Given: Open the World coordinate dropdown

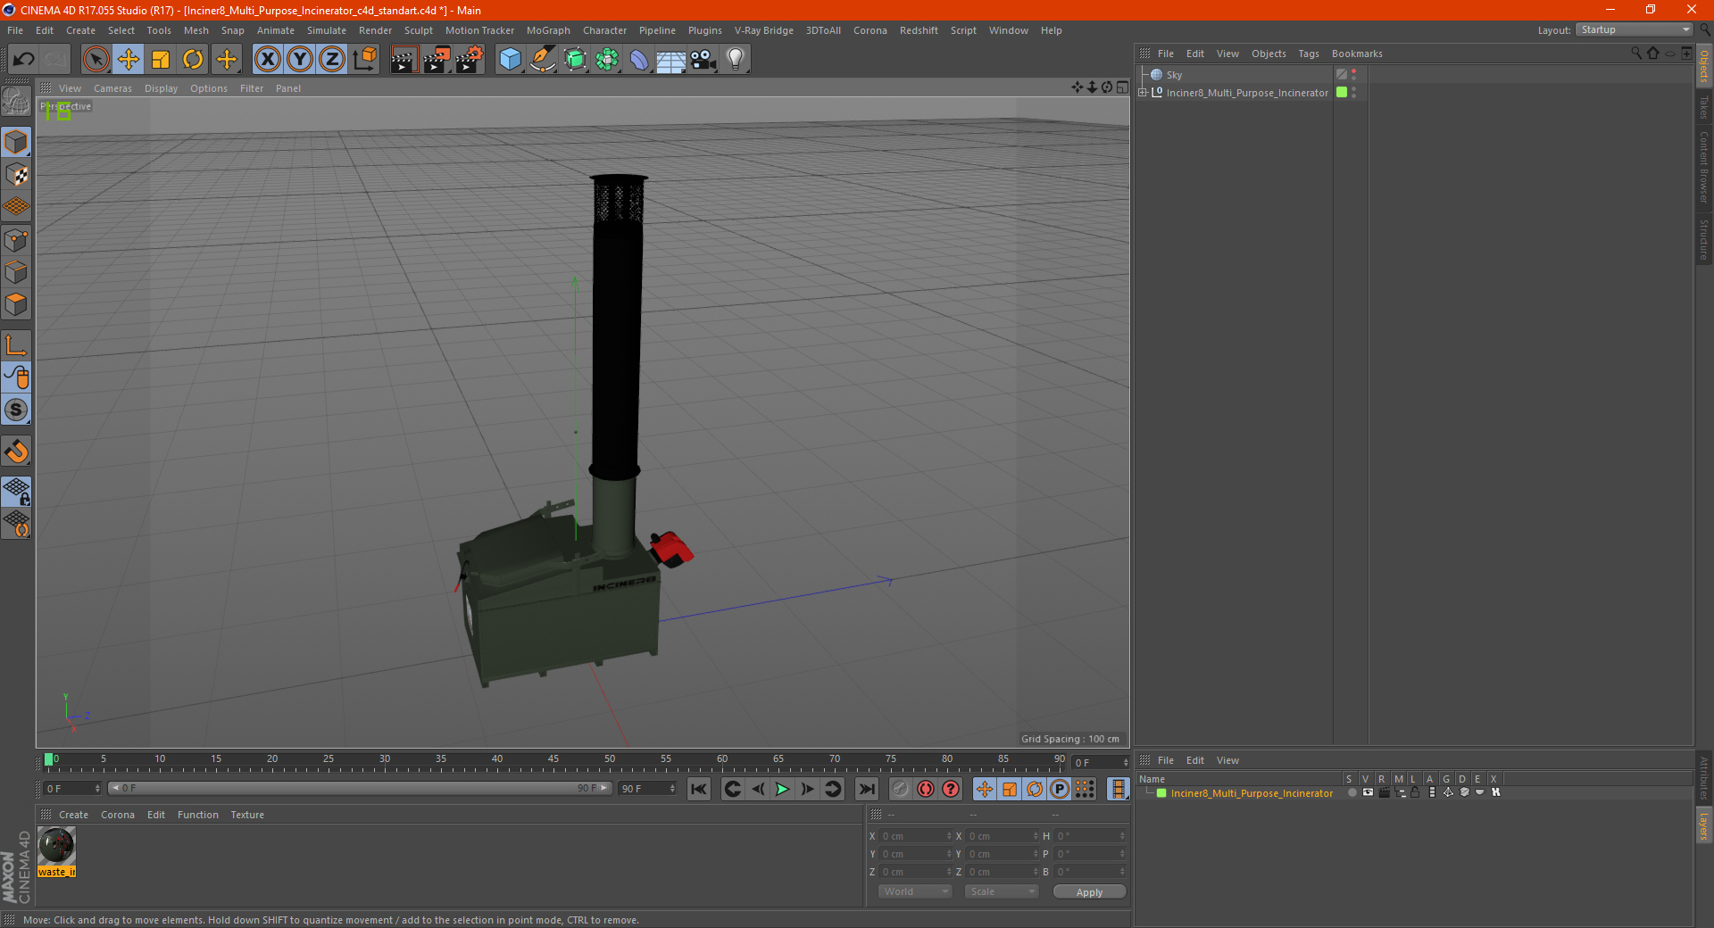Looking at the screenshot, I should tap(915, 891).
